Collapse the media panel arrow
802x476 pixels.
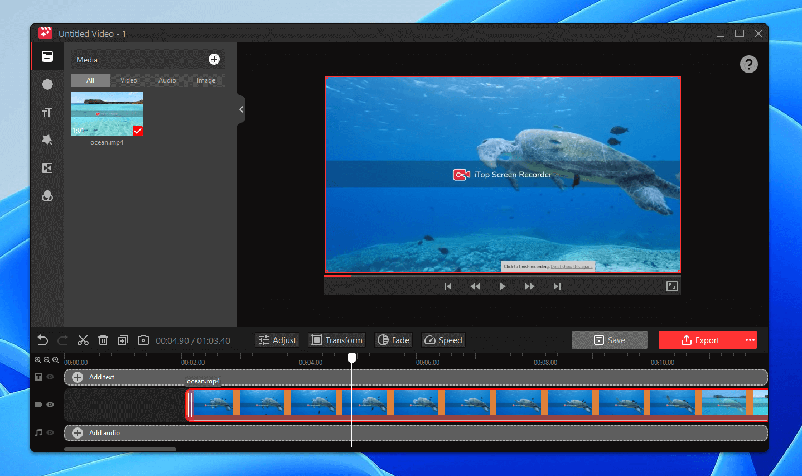pos(241,109)
